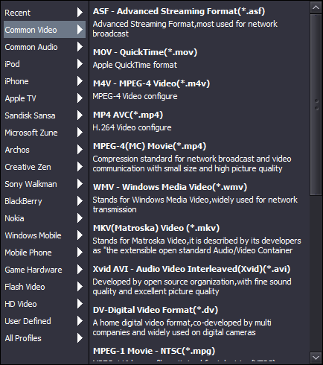Screen dimensions: 323x365
Task: Expand the arrow next to Archos
Action: point(80,150)
